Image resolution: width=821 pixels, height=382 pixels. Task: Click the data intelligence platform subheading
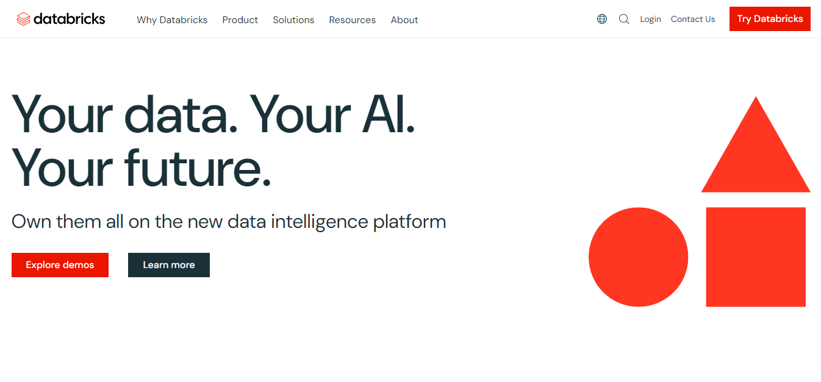228,222
